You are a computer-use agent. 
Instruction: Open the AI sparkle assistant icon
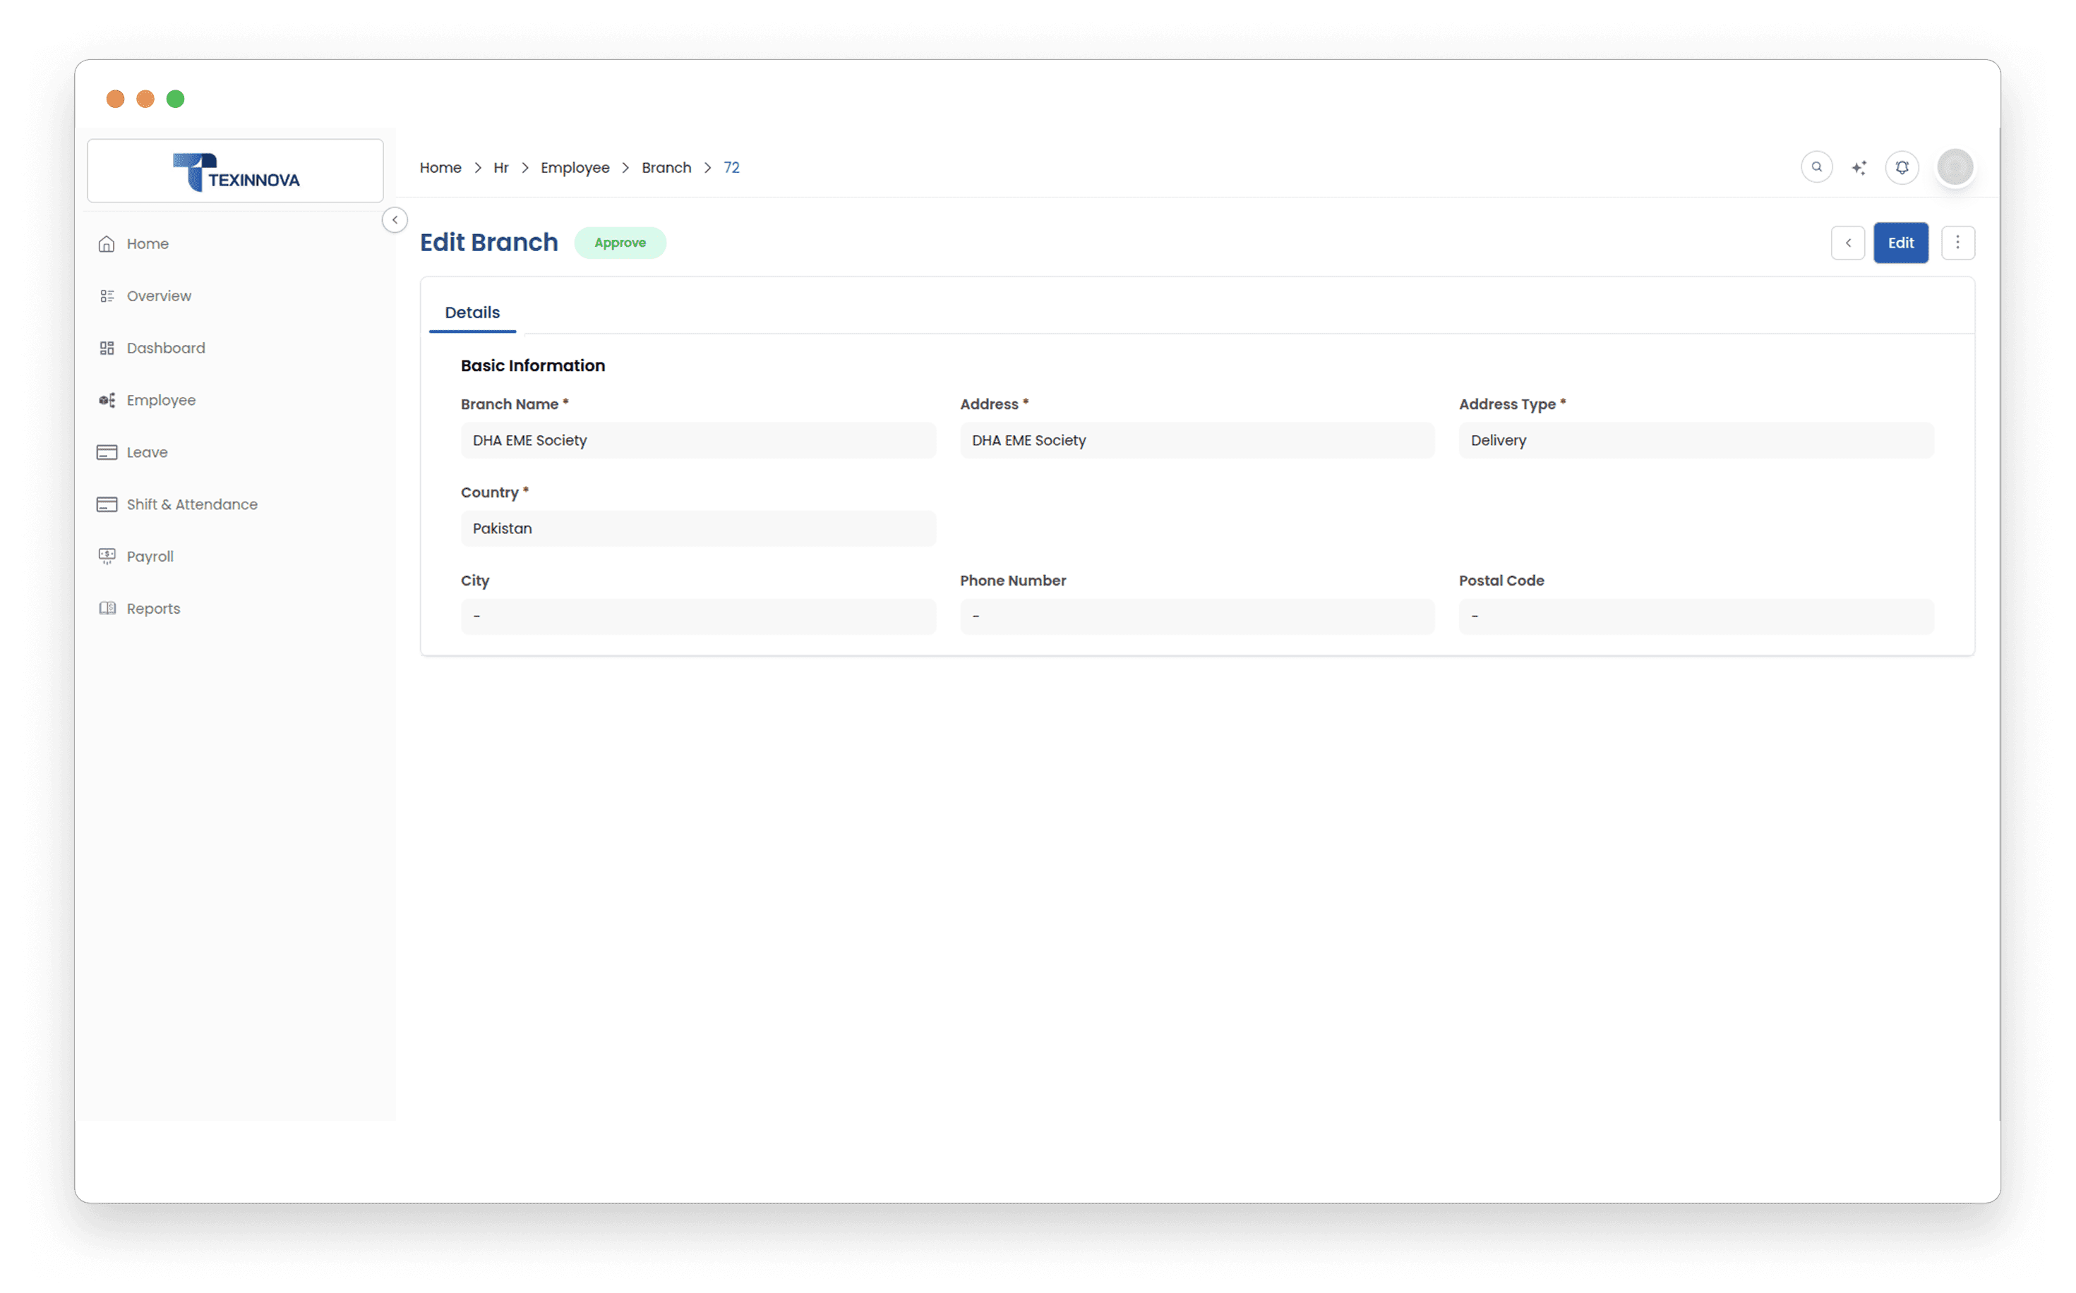1859,168
